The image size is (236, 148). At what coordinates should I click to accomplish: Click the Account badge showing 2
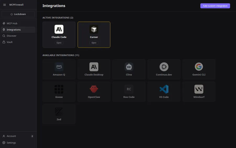click(32, 136)
